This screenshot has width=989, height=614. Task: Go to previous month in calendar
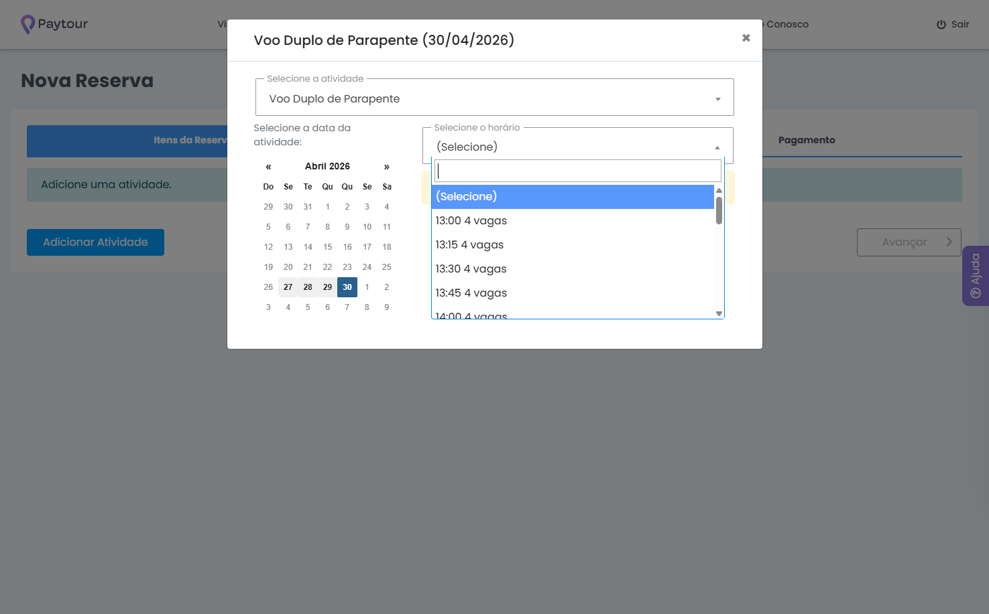coord(268,167)
